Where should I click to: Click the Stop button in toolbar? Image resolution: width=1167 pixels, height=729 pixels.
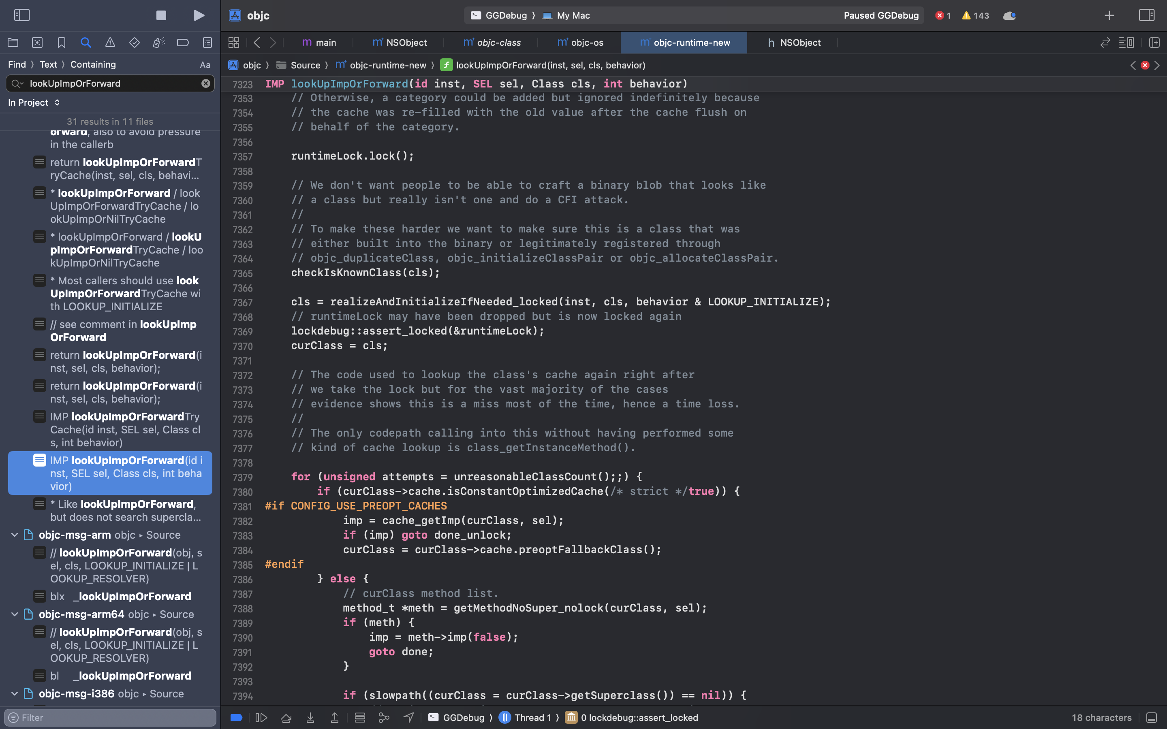(161, 15)
